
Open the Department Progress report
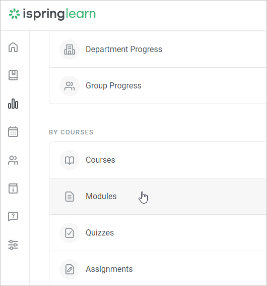(158, 50)
